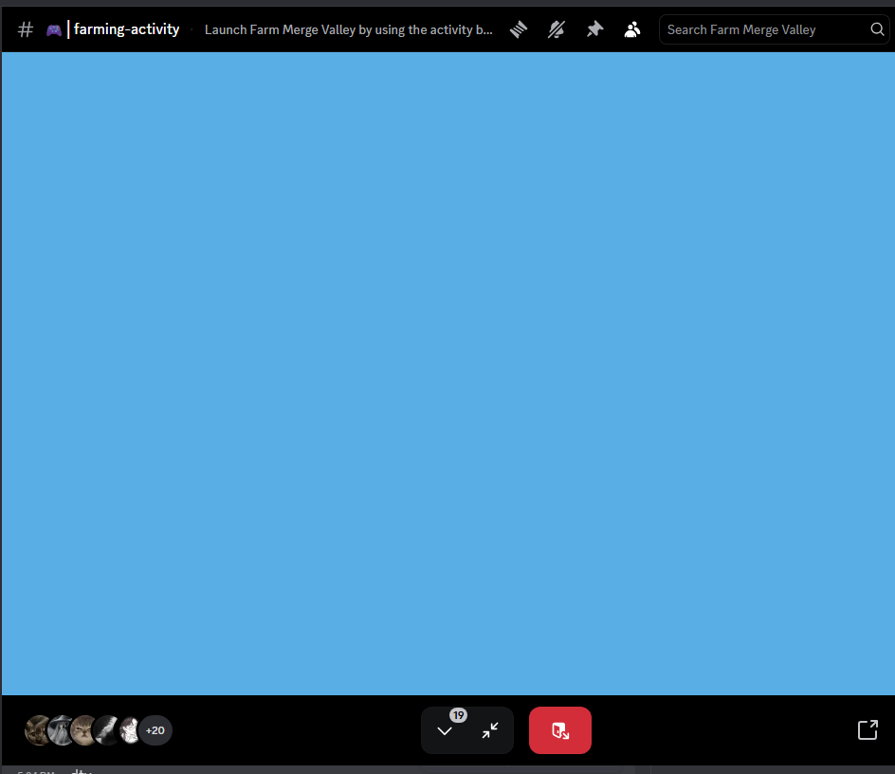
Task: Click the hash channel icon
Action: point(26,29)
